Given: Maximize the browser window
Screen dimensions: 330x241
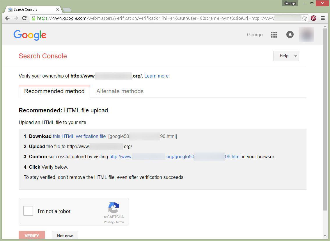Looking at the screenshot, I should [x=312, y=3].
